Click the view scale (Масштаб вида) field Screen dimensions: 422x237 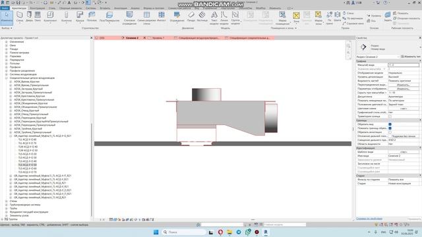(x=404, y=65)
